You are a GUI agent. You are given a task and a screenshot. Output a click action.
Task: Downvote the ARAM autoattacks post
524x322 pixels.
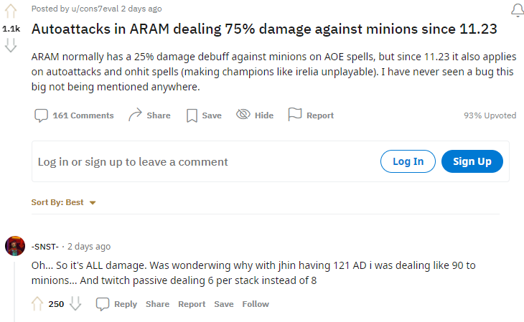click(11, 46)
